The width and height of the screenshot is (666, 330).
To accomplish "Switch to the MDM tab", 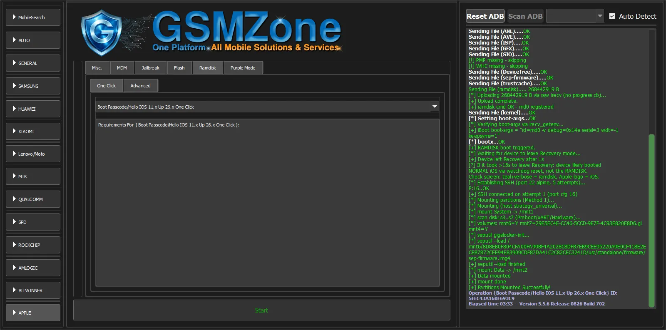I will pos(122,68).
